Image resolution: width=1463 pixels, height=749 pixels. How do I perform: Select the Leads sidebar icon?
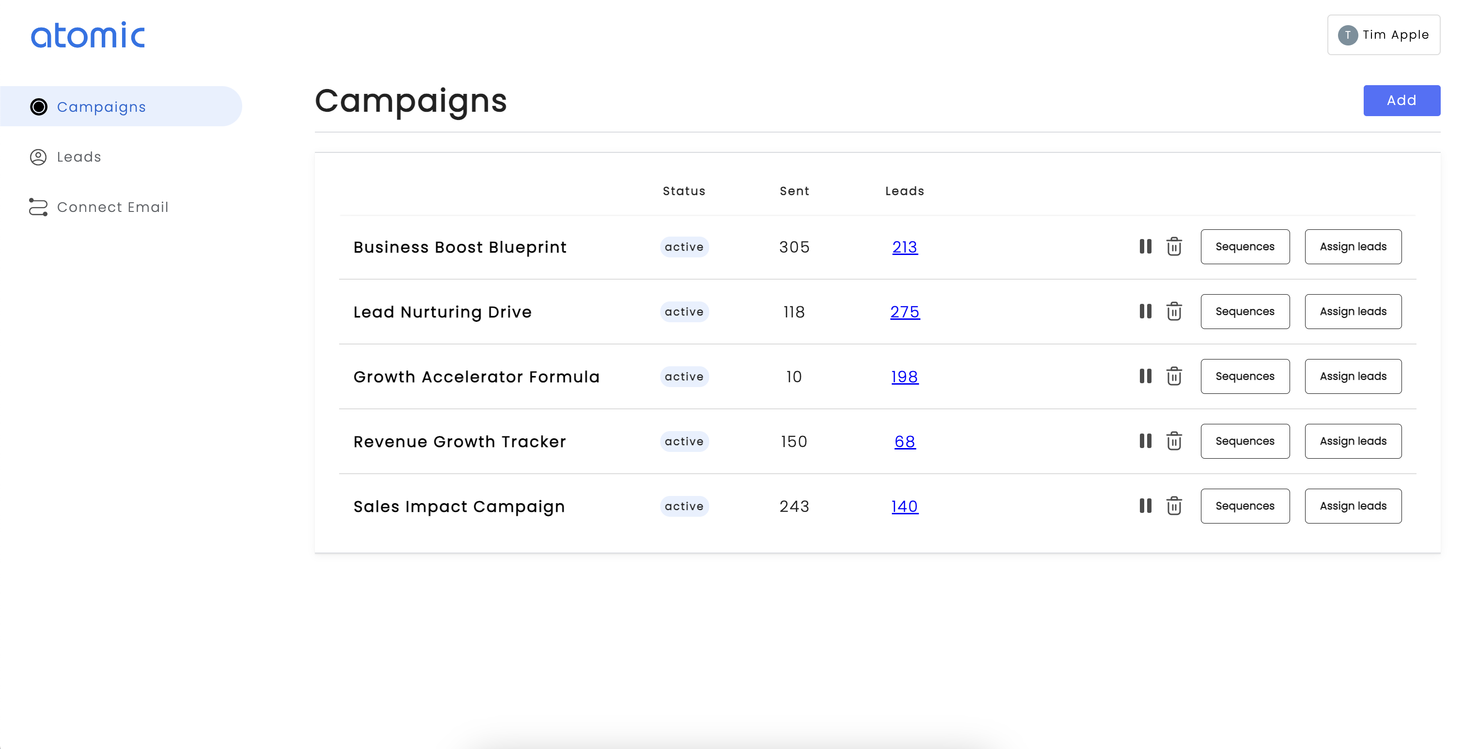tap(38, 157)
